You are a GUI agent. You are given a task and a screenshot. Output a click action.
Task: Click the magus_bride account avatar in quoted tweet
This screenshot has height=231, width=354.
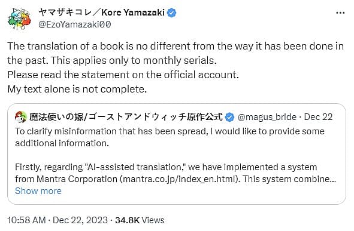[x=21, y=117]
